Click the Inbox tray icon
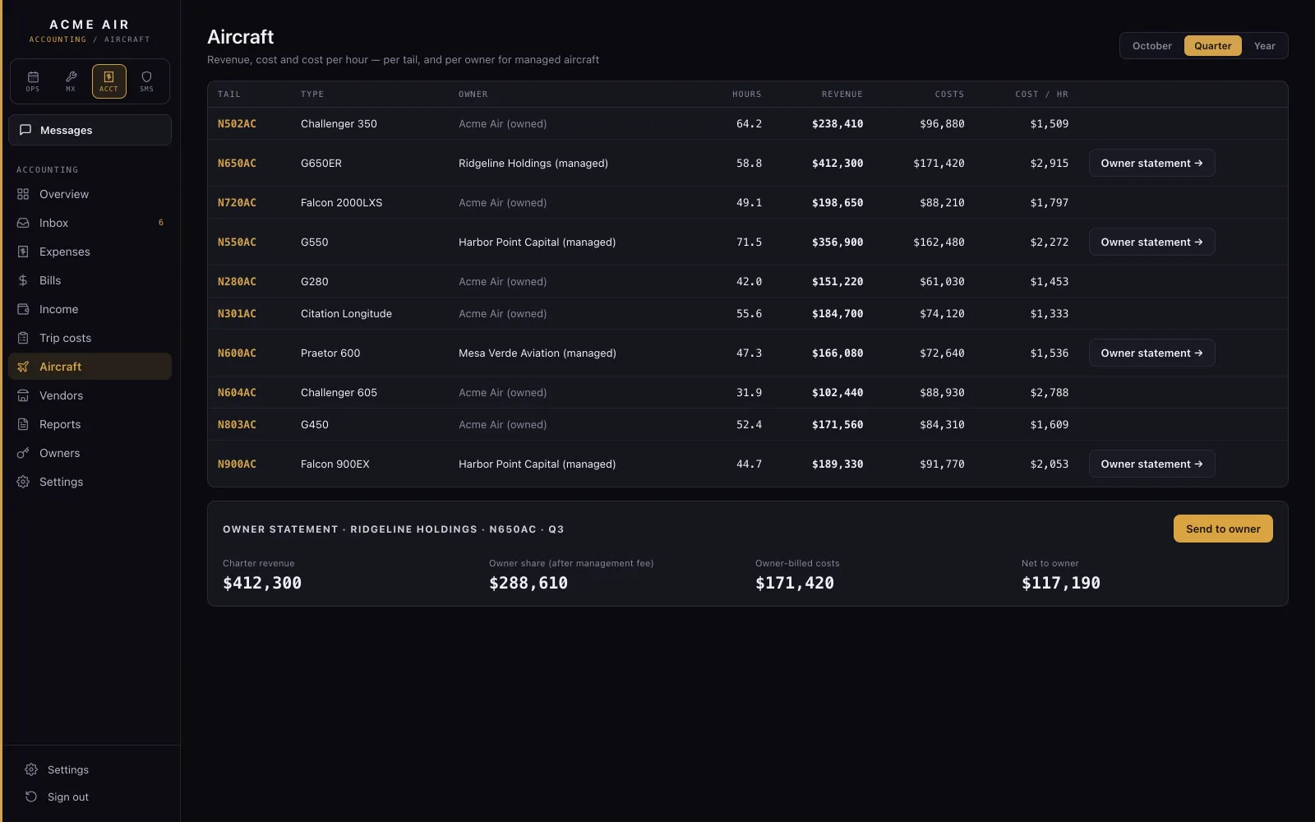Viewport: 1315px width, 822px height. 23,223
